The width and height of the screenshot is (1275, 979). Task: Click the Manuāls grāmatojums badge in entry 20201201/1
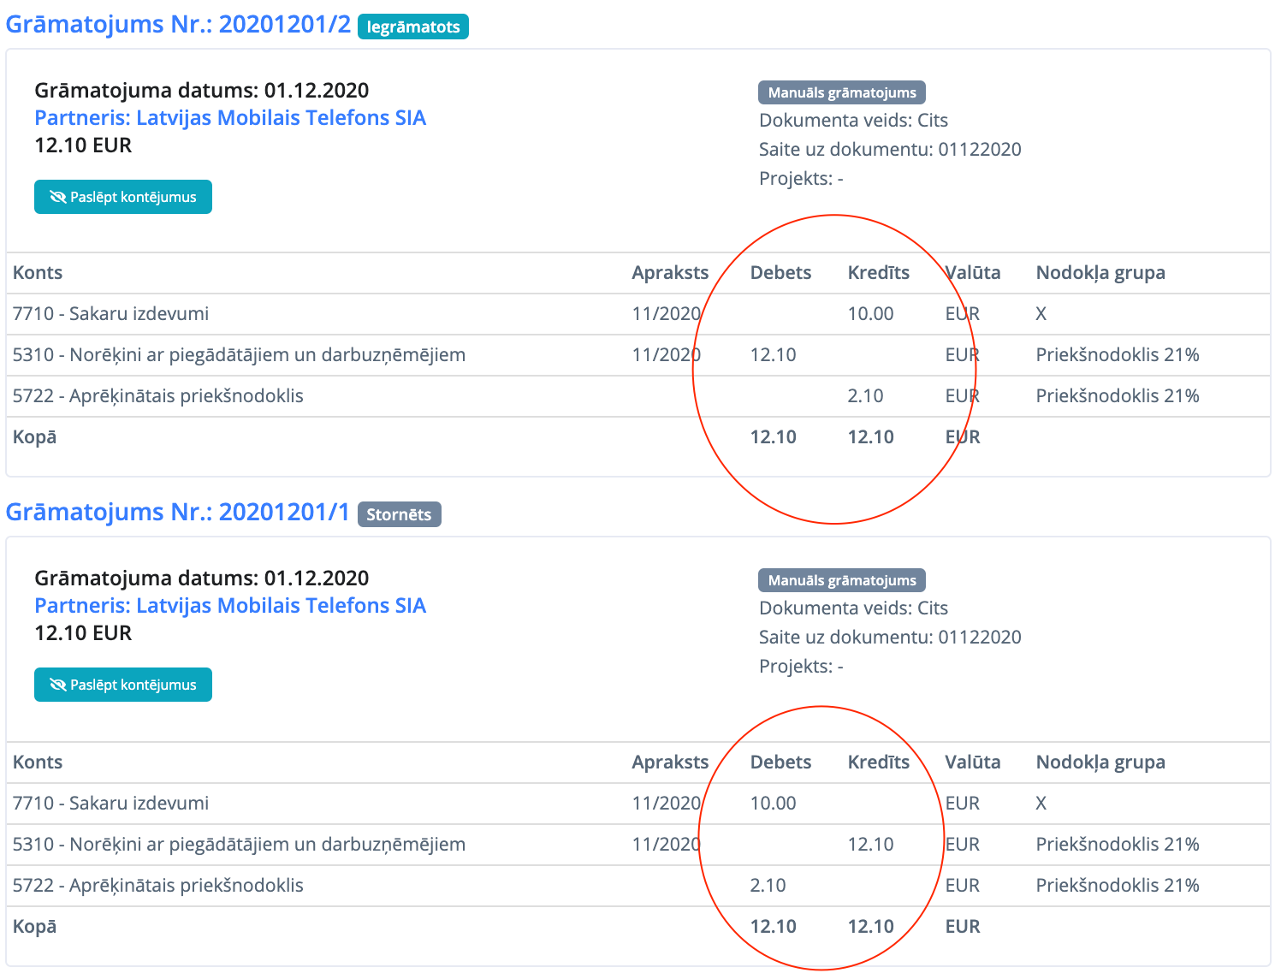point(842,580)
